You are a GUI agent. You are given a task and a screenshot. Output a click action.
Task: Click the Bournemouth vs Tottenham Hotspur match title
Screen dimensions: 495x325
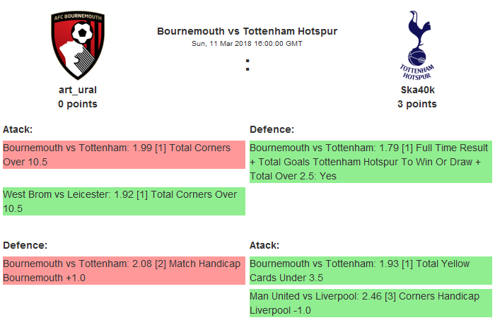coord(247,31)
